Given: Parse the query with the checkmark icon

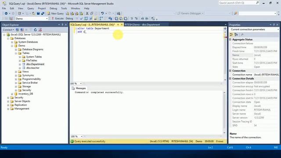Looking at the screenshot, I should [x=81, y=18].
